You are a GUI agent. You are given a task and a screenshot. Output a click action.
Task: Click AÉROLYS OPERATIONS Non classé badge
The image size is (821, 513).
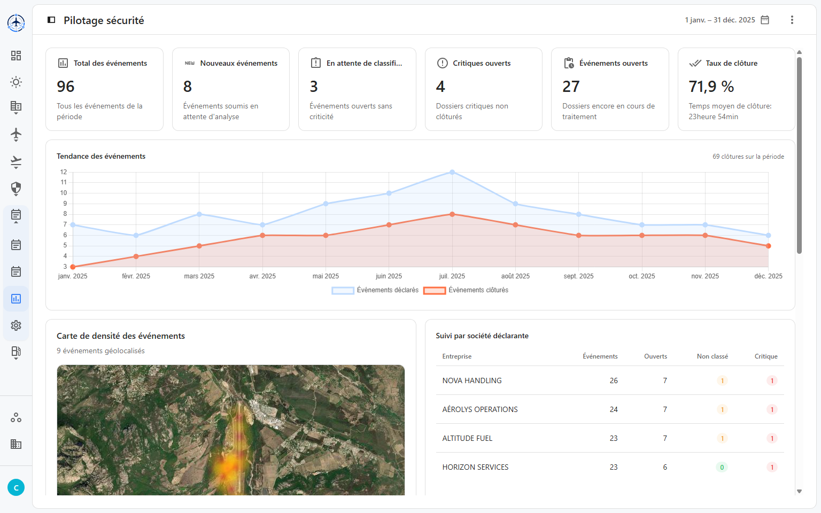point(722,409)
